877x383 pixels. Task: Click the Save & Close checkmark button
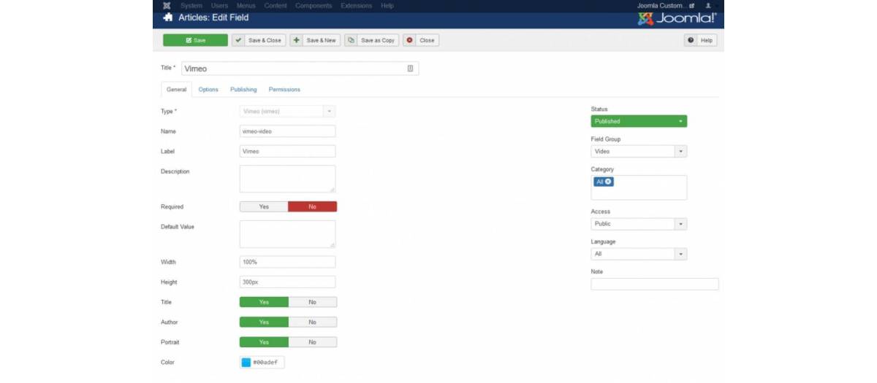[x=258, y=40]
